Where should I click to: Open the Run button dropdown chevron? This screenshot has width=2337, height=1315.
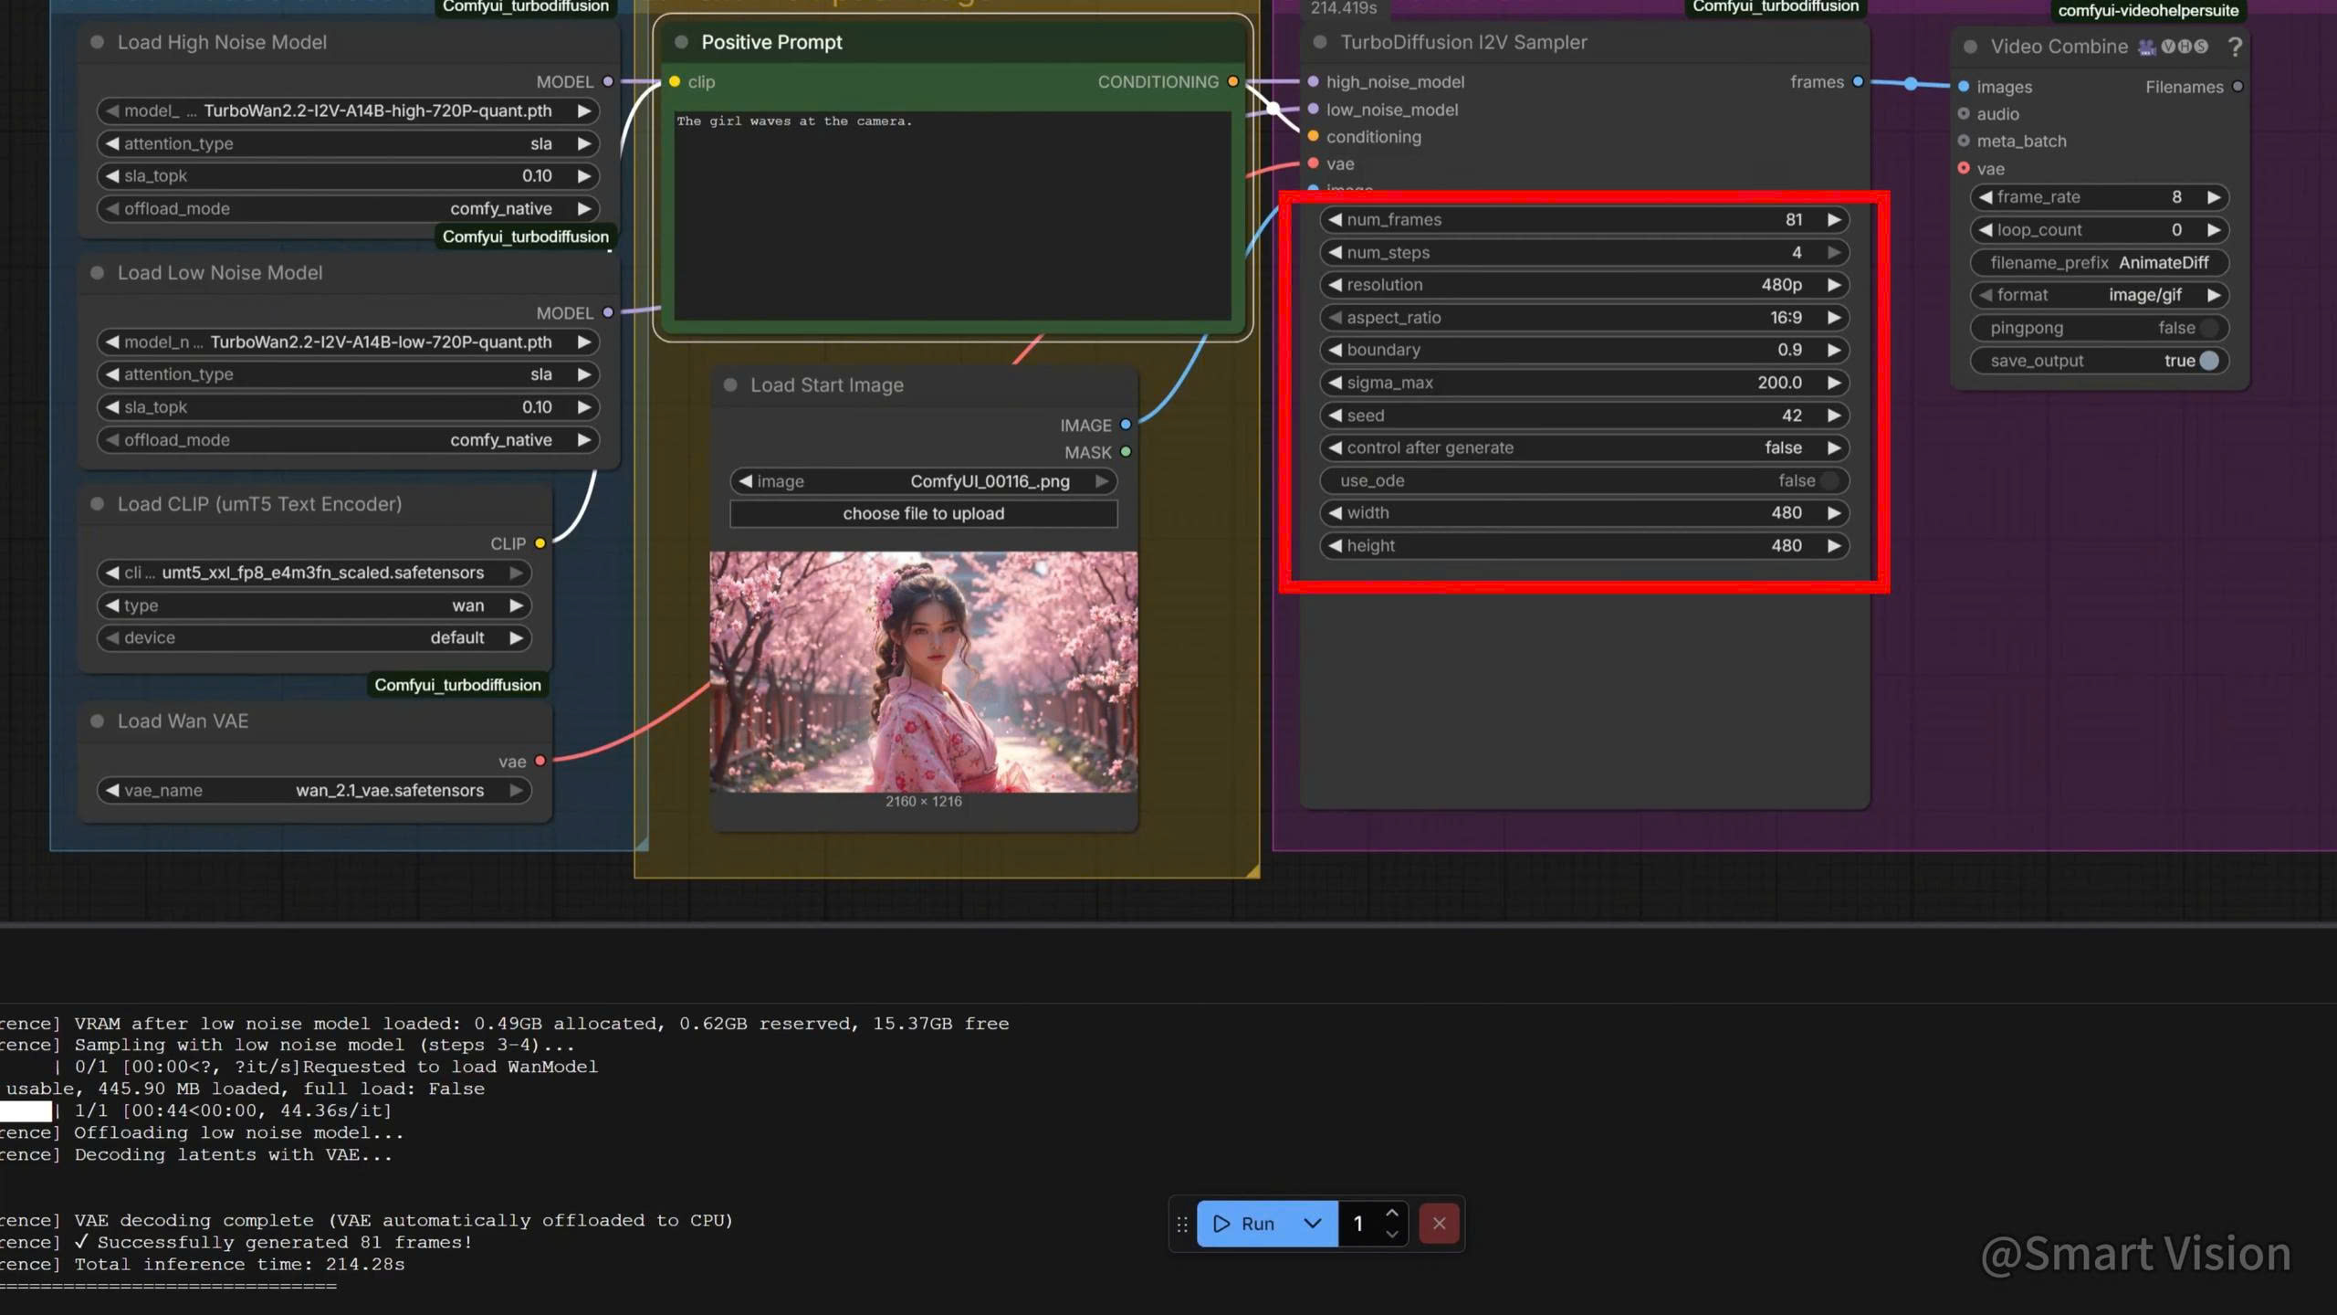pos(1312,1224)
